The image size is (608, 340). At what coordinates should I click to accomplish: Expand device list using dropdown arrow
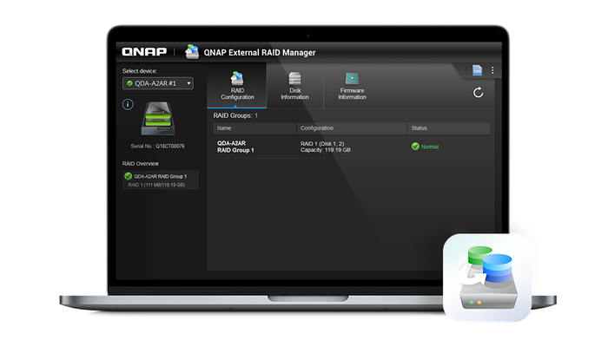pos(188,83)
